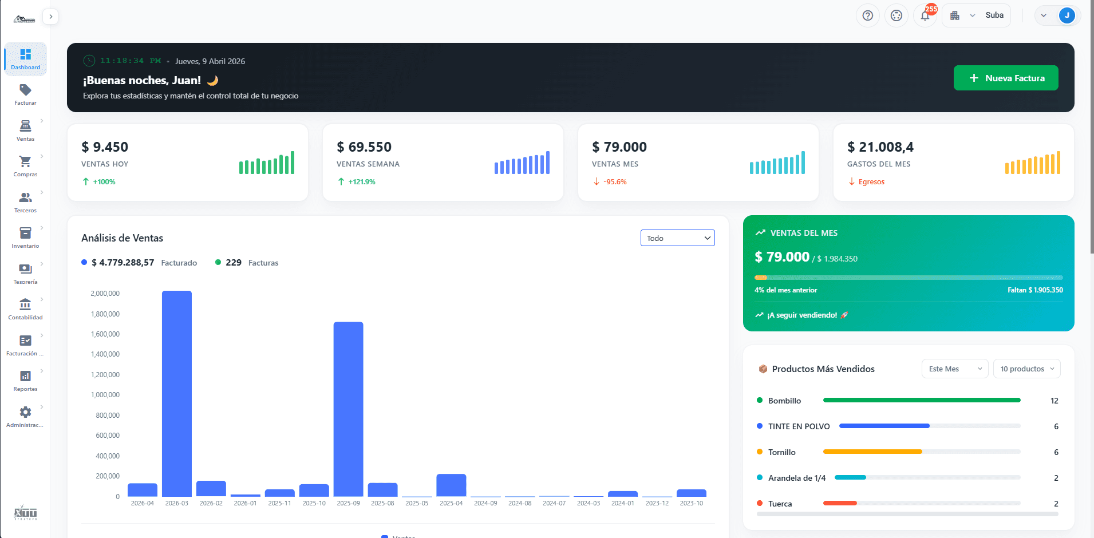1094x538 pixels.
Task: Expand the Ventas submenu chevron
Action: coord(42,121)
